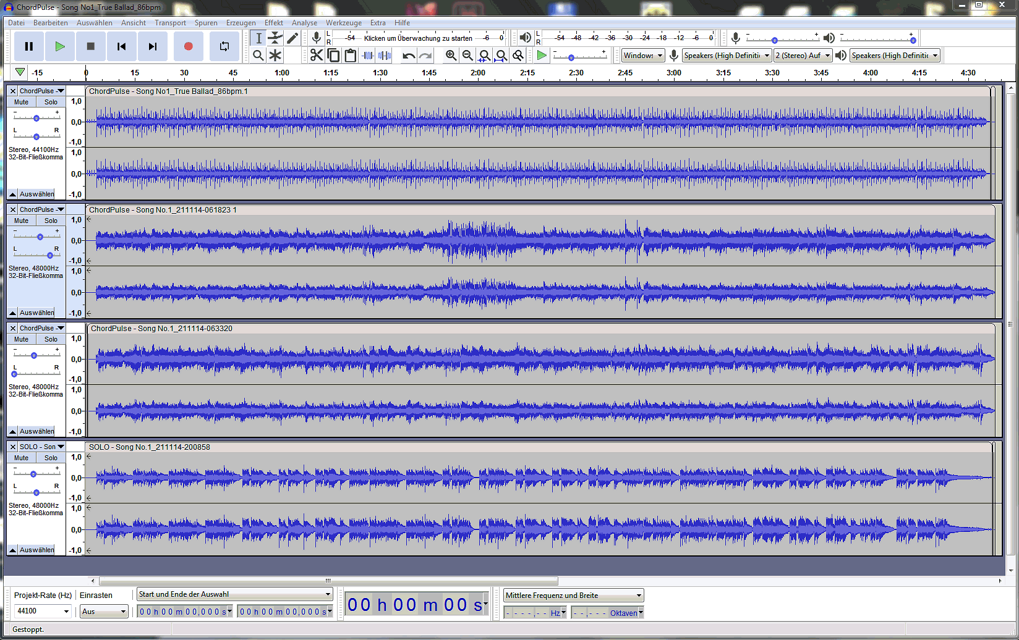Toggle the loop playback button

224,46
